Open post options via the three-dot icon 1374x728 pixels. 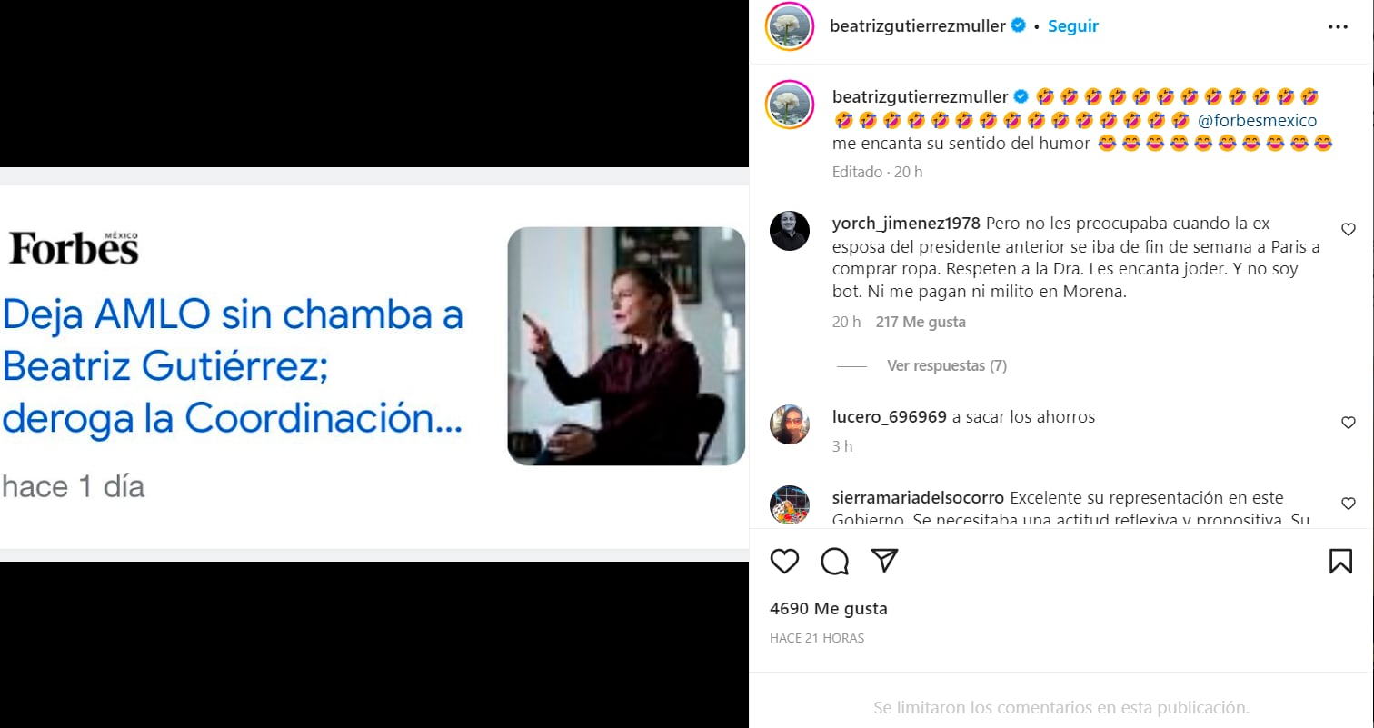pos(1338,26)
